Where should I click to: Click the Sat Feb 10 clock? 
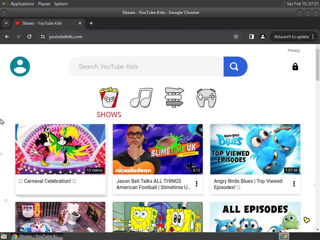[302, 4]
